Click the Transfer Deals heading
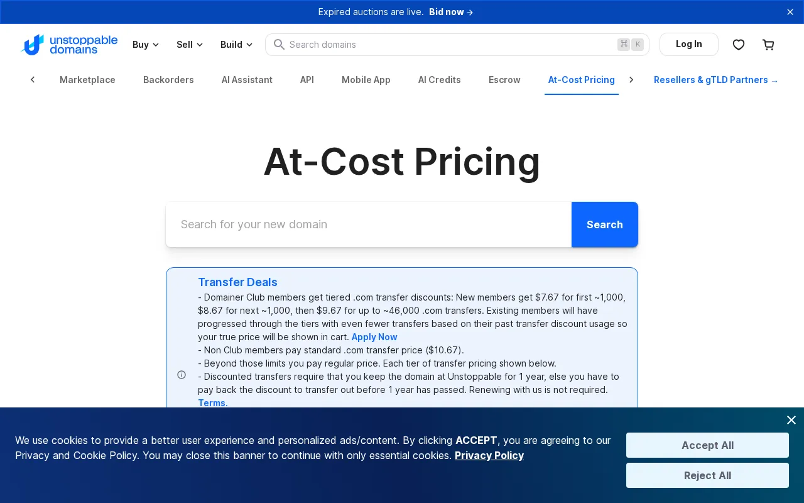 [237, 282]
